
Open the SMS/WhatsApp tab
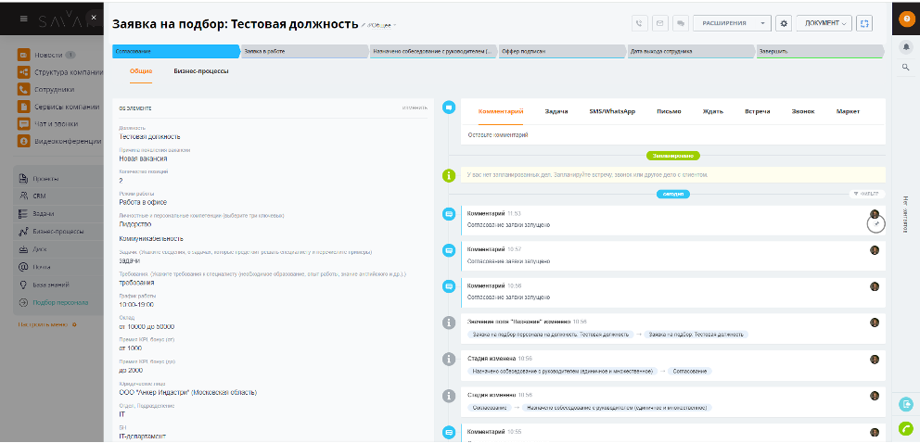point(611,111)
